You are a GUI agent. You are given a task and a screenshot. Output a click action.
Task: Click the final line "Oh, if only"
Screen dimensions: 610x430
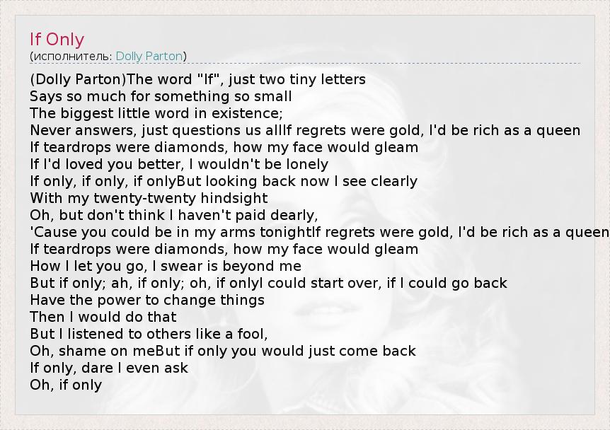(x=66, y=385)
